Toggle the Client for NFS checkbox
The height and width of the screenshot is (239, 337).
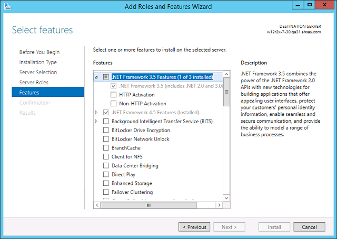pyautogui.click(x=106, y=157)
